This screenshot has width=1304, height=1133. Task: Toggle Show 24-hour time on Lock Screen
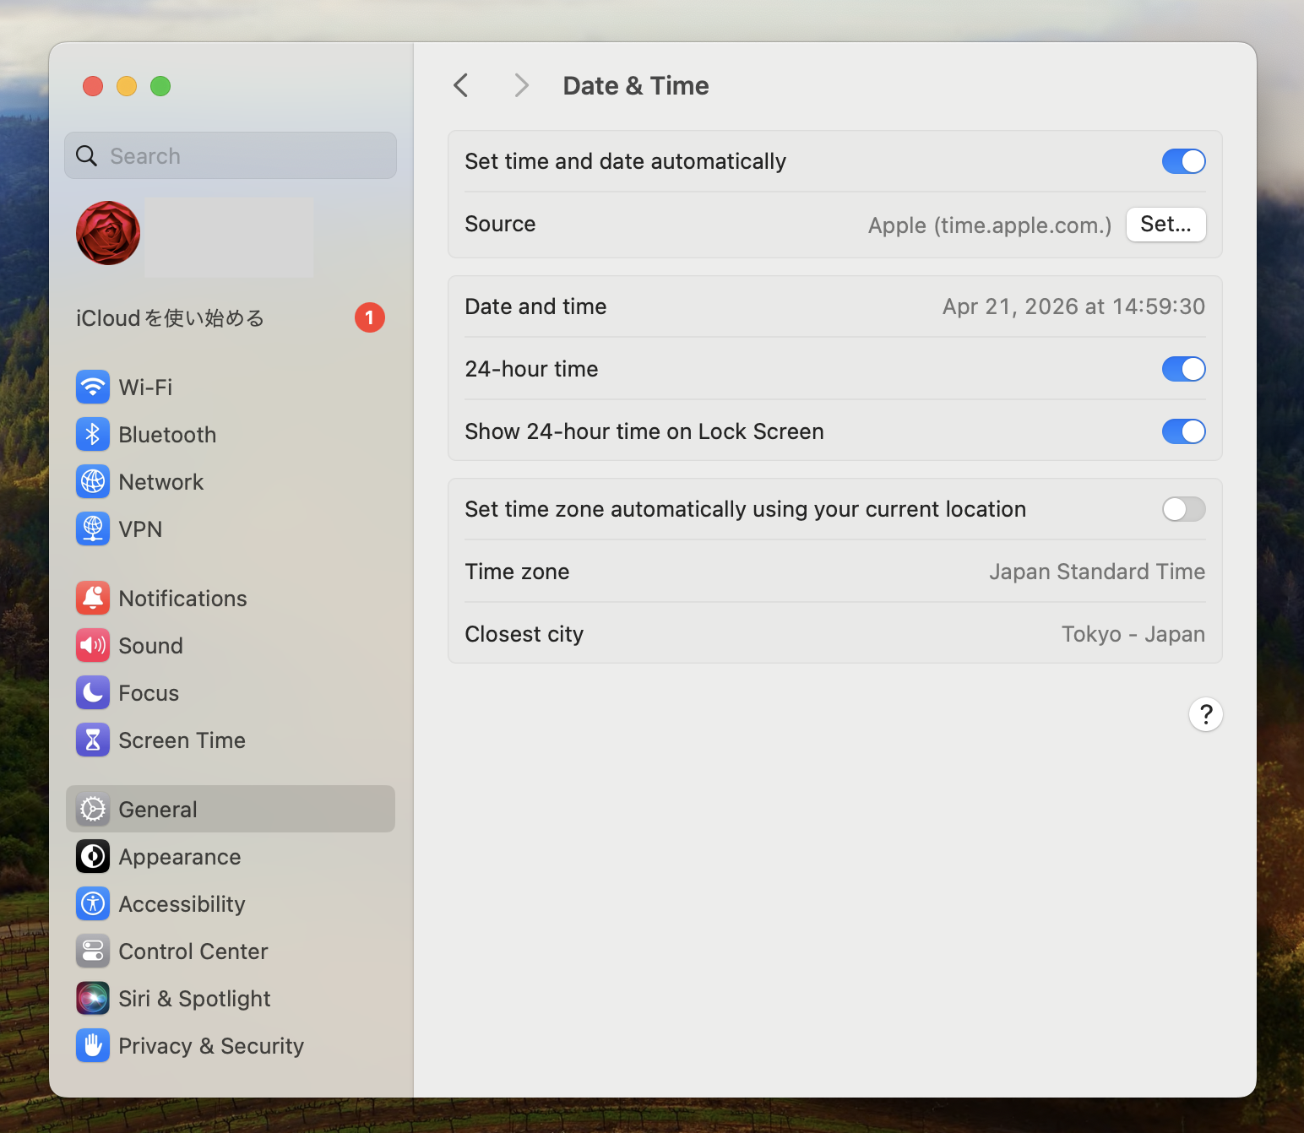coord(1183,431)
